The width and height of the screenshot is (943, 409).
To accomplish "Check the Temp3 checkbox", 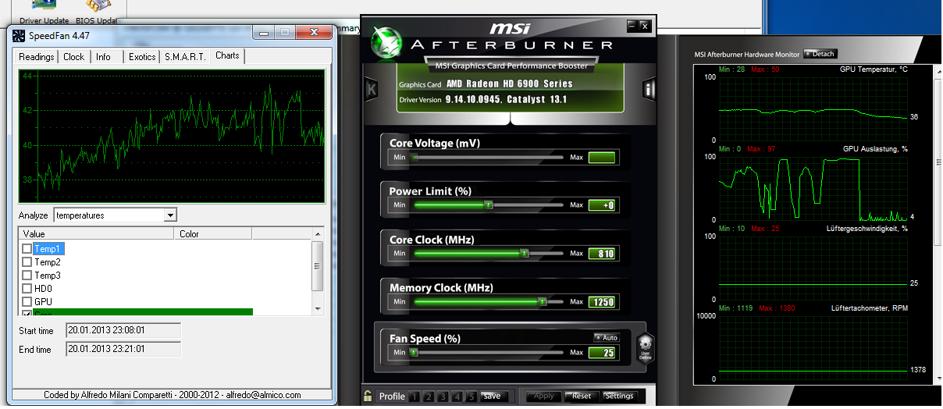I will click(27, 276).
